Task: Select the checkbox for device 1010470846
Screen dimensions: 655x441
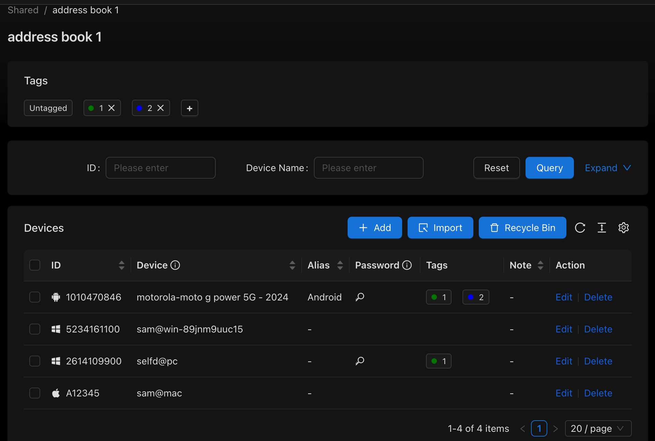Action: click(35, 297)
